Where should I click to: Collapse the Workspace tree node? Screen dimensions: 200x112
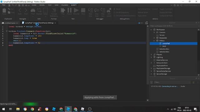tap(151, 30)
